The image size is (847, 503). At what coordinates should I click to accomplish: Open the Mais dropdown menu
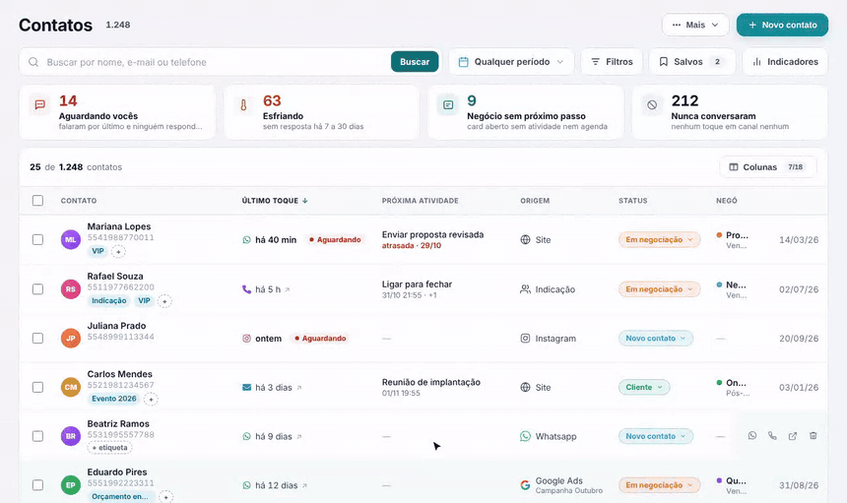[695, 25]
